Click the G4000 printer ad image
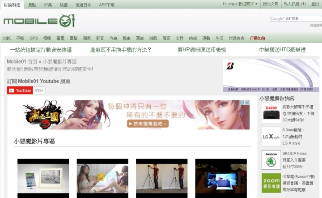This screenshot has height=198, width=322. coord(271,113)
